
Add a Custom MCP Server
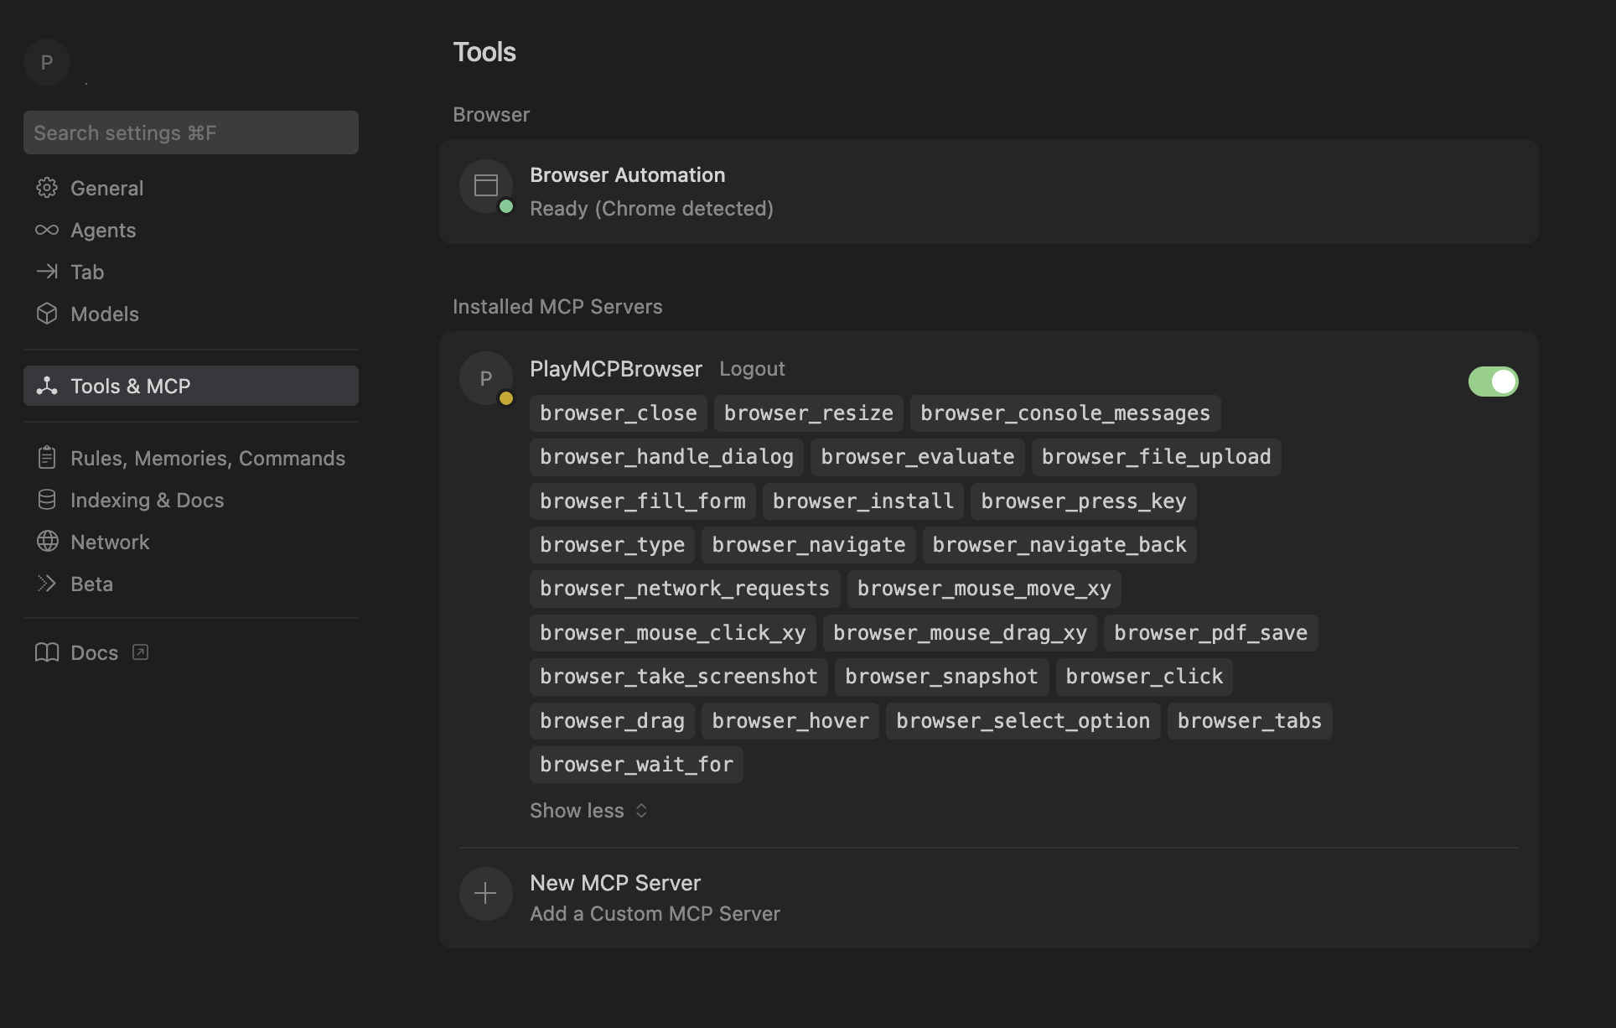click(x=655, y=913)
